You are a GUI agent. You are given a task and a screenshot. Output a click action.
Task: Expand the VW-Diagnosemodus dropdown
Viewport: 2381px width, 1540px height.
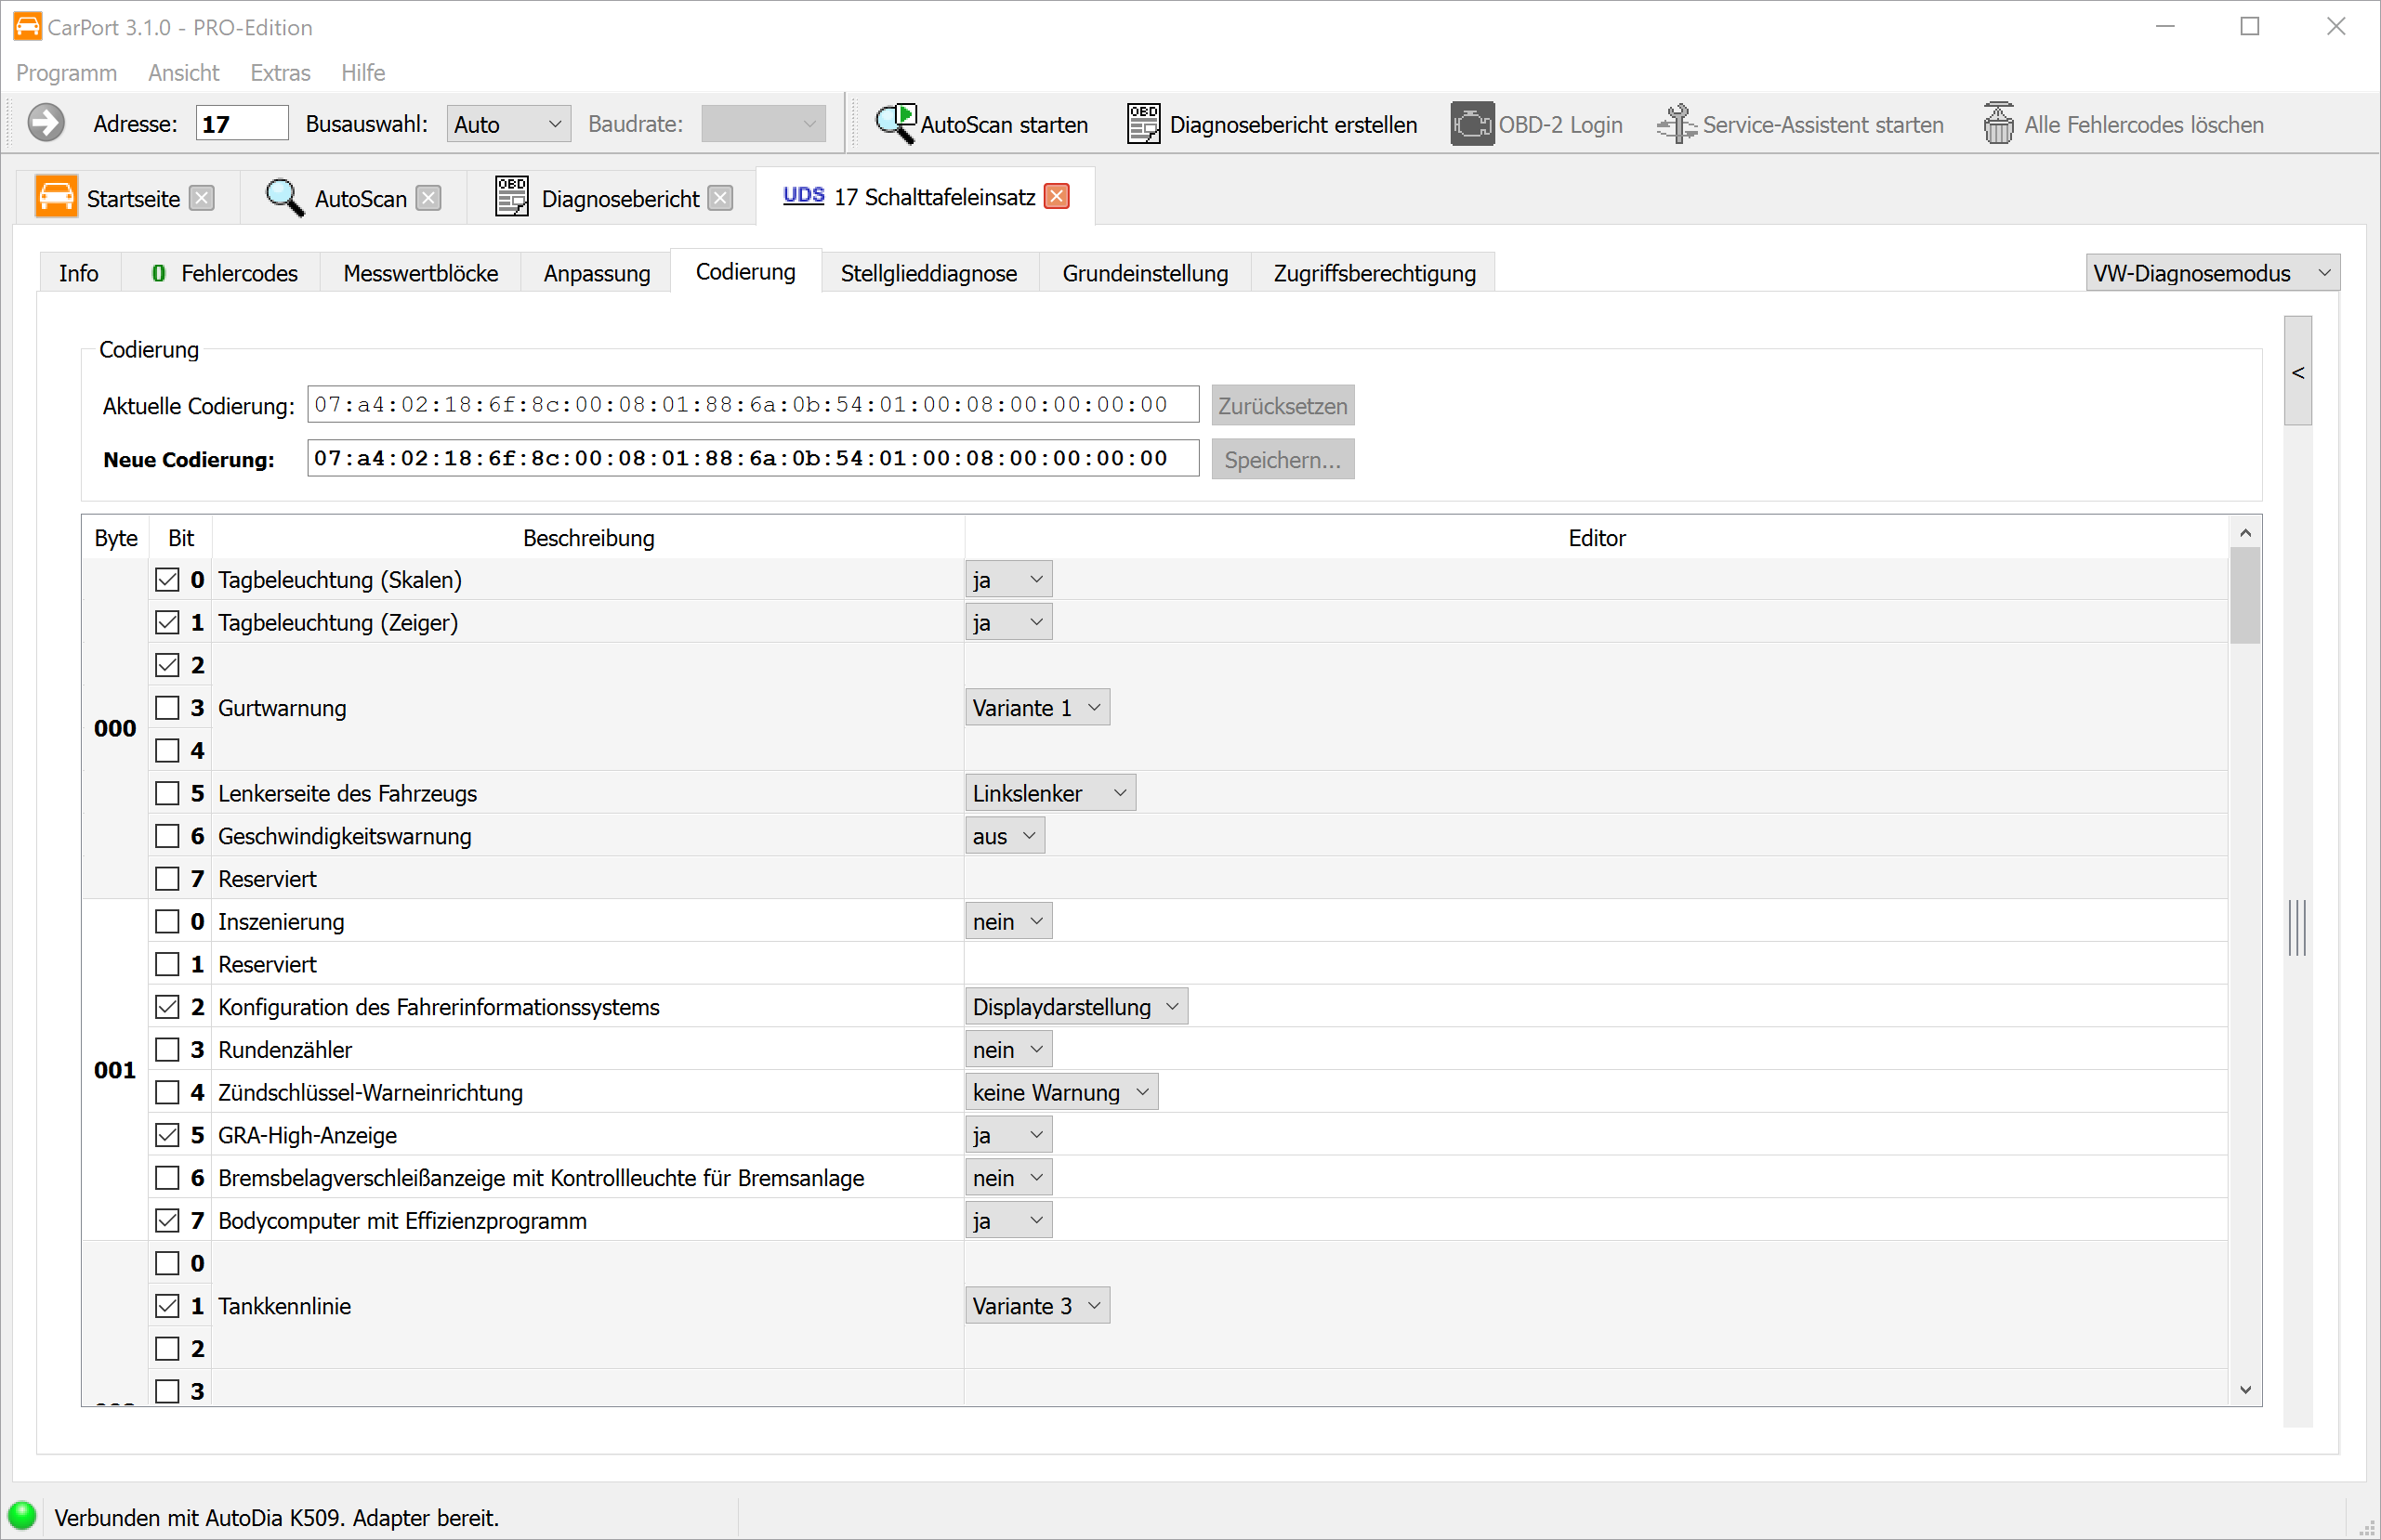[2212, 273]
